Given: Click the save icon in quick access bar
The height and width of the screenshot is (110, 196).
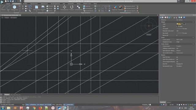Looking at the screenshot, I should tap(11, 1).
